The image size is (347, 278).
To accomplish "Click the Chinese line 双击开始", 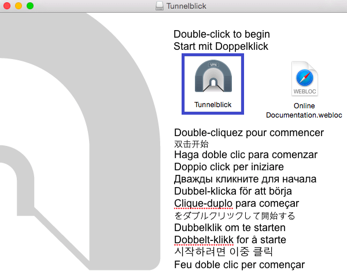I will click(x=191, y=144).
